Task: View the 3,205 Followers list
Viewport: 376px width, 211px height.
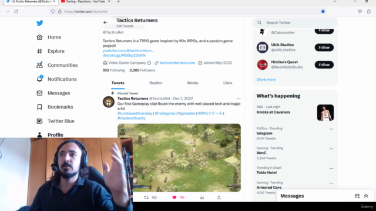Action: point(142,70)
